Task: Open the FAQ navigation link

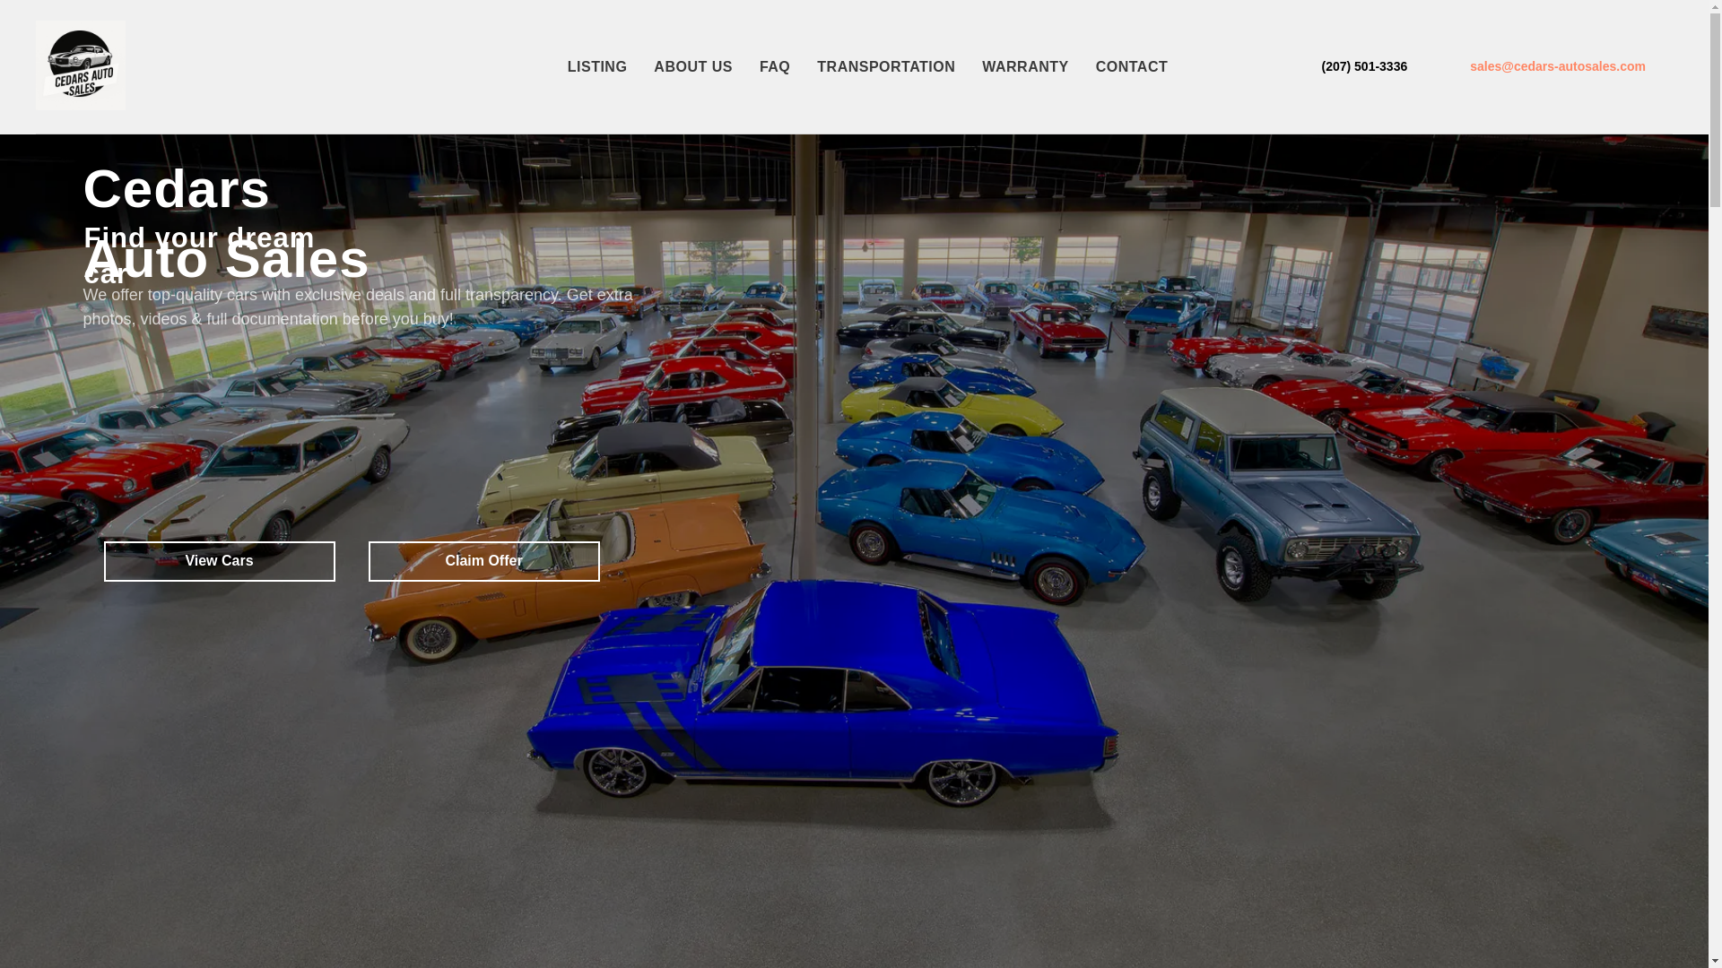Action: [x=774, y=67]
